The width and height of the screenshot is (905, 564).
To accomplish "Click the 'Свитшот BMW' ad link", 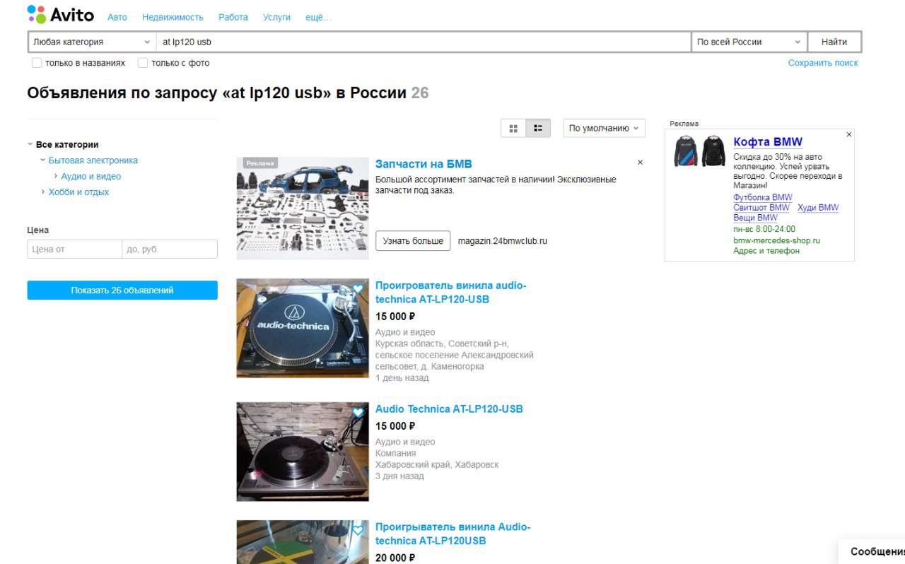I will coord(761,208).
